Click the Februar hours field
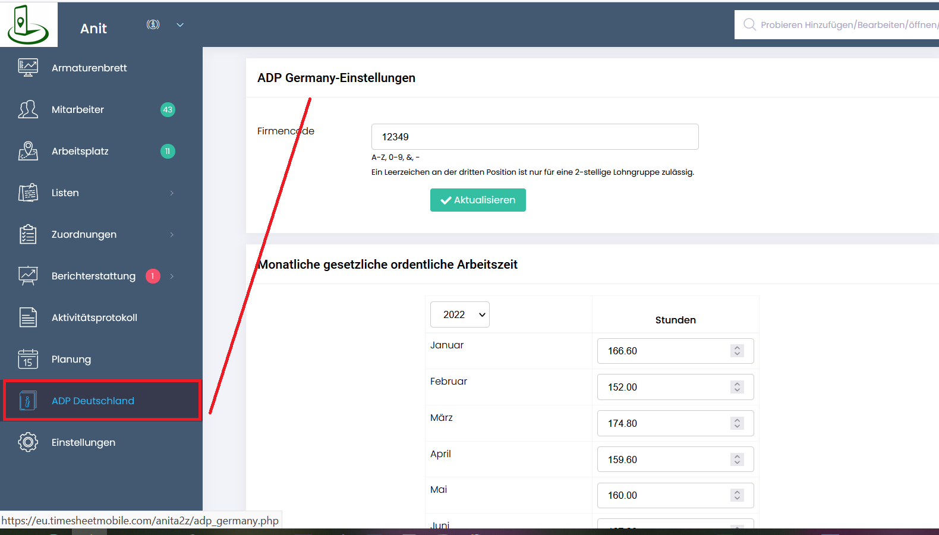This screenshot has width=939, height=535. tap(675, 387)
